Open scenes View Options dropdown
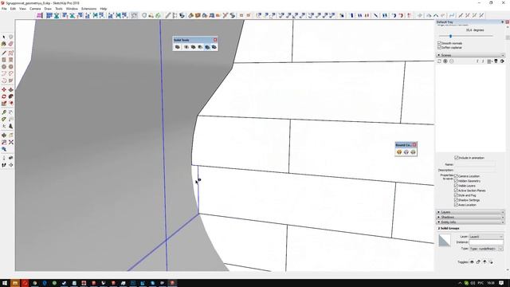The image size is (510, 287). pyautogui.click(x=489, y=61)
